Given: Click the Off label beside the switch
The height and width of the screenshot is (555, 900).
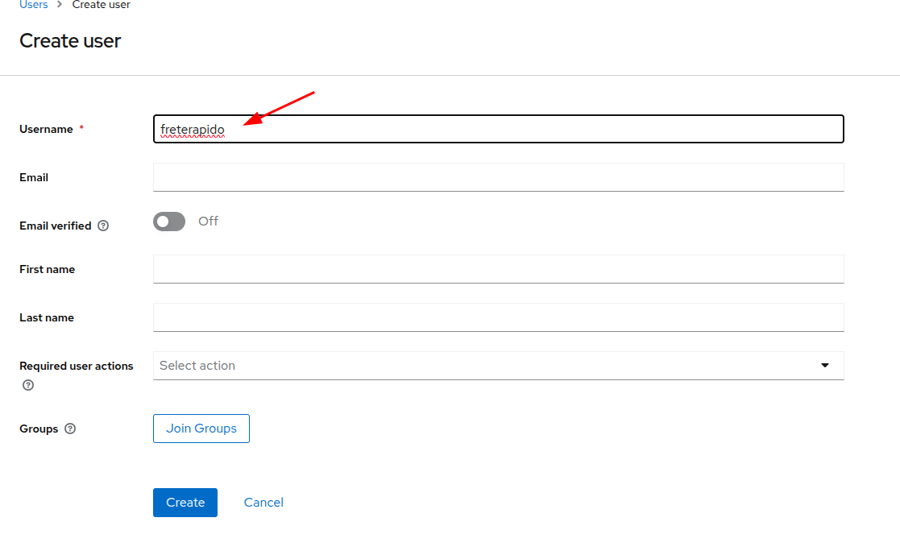Looking at the screenshot, I should (x=208, y=222).
